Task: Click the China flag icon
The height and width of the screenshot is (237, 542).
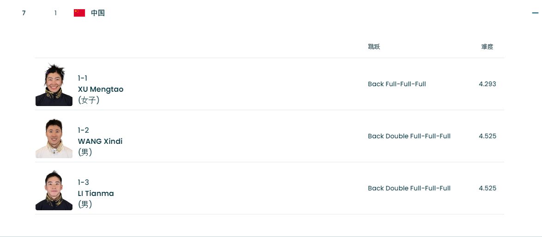Action: pyautogui.click(x=79, y=13)
